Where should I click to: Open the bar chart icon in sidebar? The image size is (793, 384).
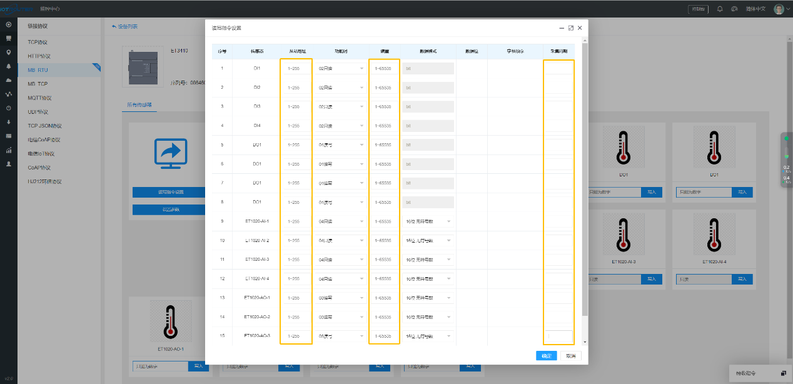[8, 150]
